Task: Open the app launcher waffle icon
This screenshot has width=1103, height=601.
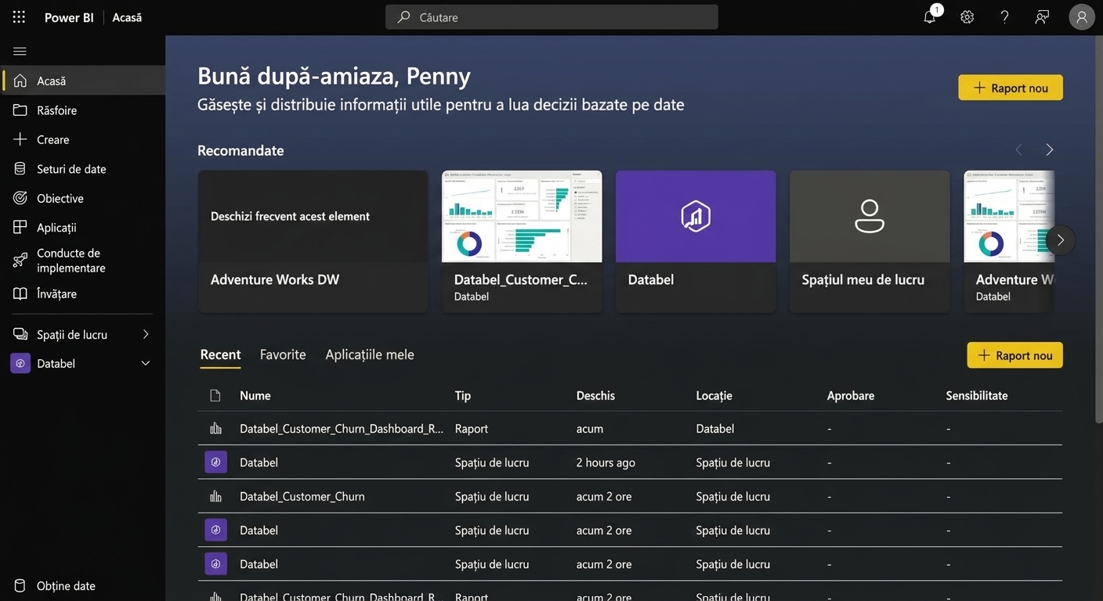Action: click(20, 17)
